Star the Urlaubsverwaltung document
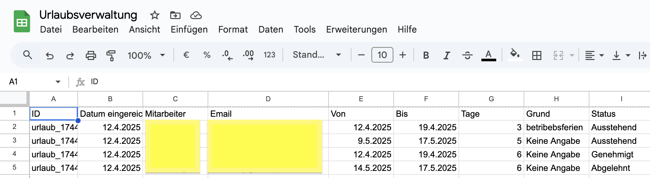The height and width of the screenshot is (178, 650). click(155, 15)
